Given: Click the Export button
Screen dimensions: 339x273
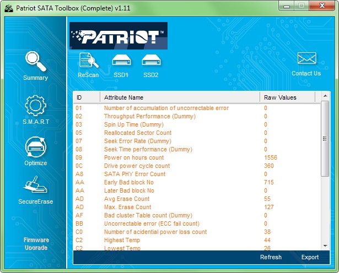Looking at the screenshot, I should (x=310, y=257).
